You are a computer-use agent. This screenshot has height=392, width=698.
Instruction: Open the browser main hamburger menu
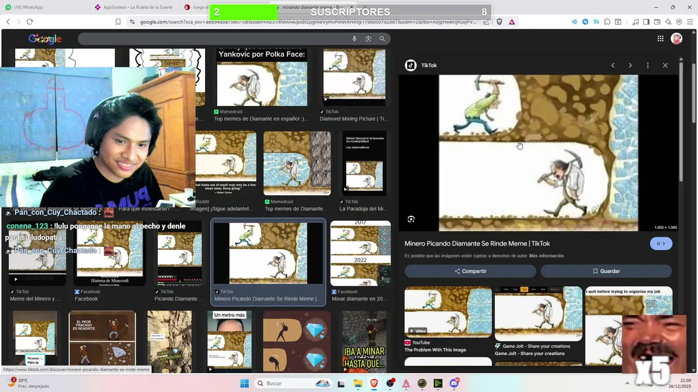click(x=690, y=22)
